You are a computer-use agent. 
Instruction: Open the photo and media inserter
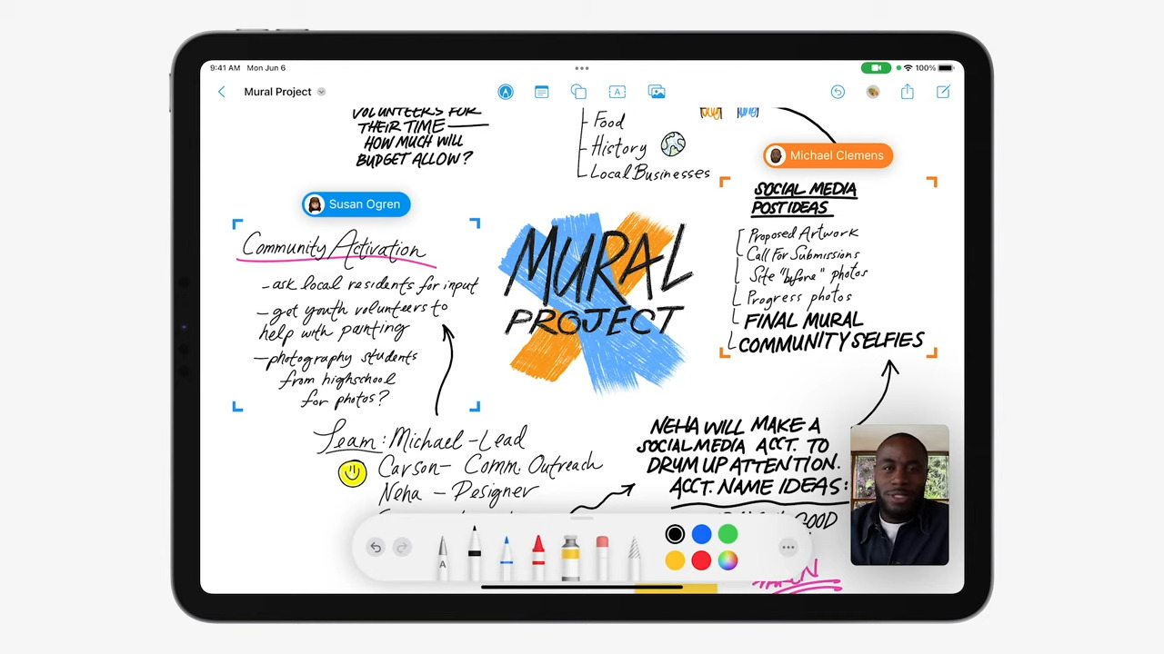[657, 92]
